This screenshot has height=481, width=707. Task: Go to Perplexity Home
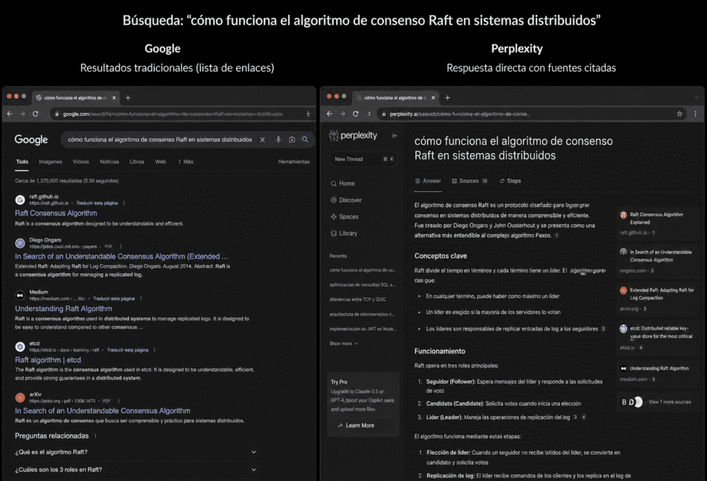pyautogui.click(x=342, y=184)
